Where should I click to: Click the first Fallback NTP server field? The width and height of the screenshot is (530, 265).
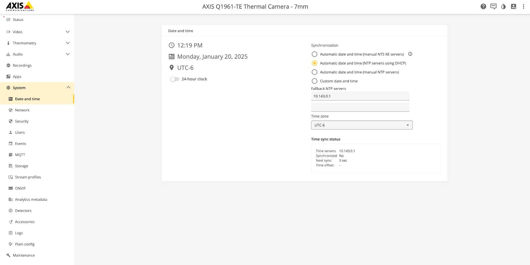(x=360, y=96)
